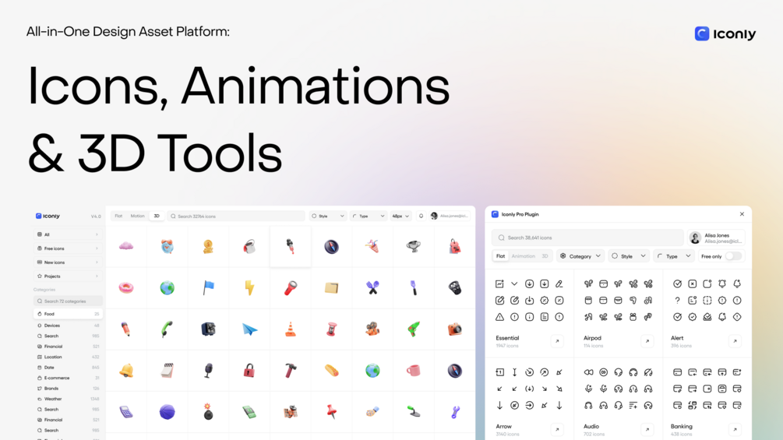Image resolution: width=783 pixels, height=440 pixels.
Task: Open the Banking icon set arrow button
Action: [735, 429]
